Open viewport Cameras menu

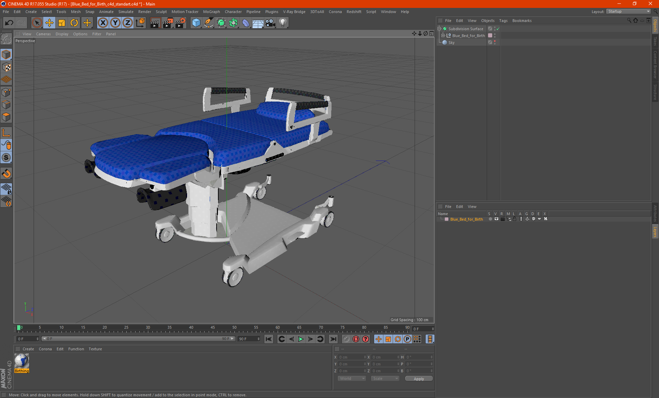pyautogui.click(x=43, y=34)
